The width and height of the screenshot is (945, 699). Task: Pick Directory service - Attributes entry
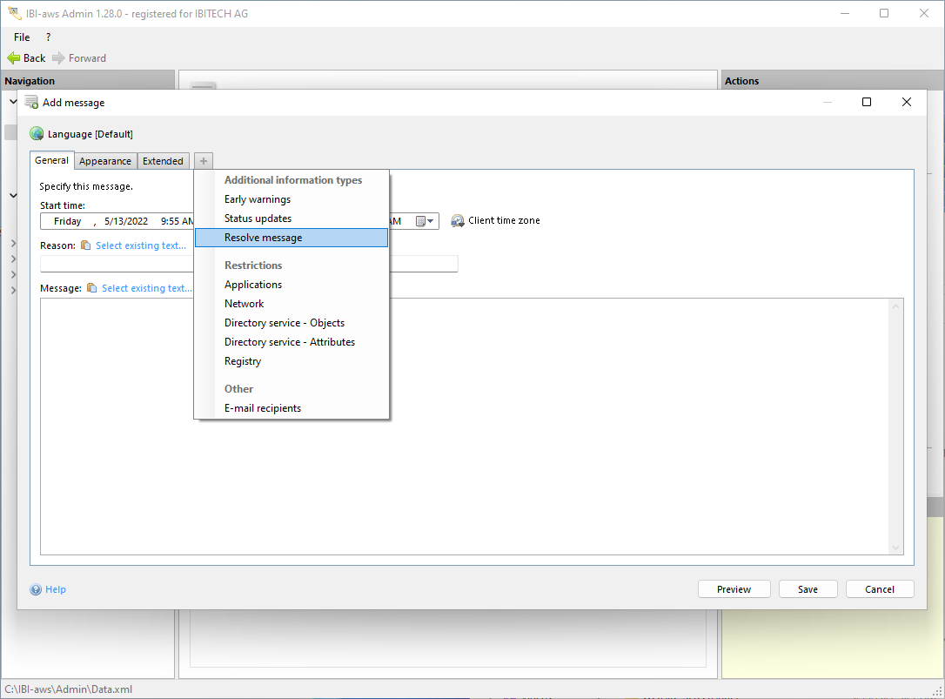click(289, 342)
